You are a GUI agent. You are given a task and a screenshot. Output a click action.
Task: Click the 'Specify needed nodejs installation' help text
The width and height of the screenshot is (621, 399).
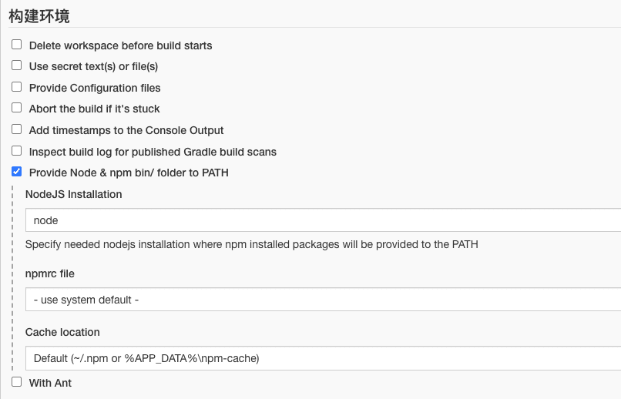pos(251,245)
